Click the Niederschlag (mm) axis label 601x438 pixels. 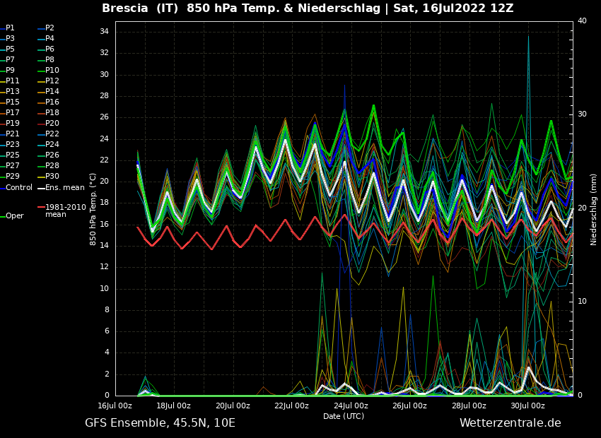coord(594,209)
